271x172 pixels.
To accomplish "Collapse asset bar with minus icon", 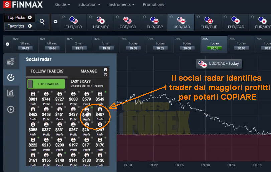I will click(x=55, y=22).
